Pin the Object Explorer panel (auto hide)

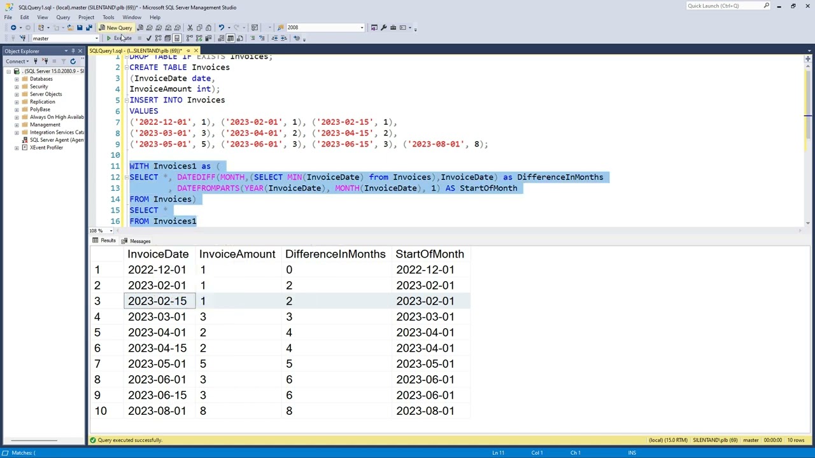[73, 51]
